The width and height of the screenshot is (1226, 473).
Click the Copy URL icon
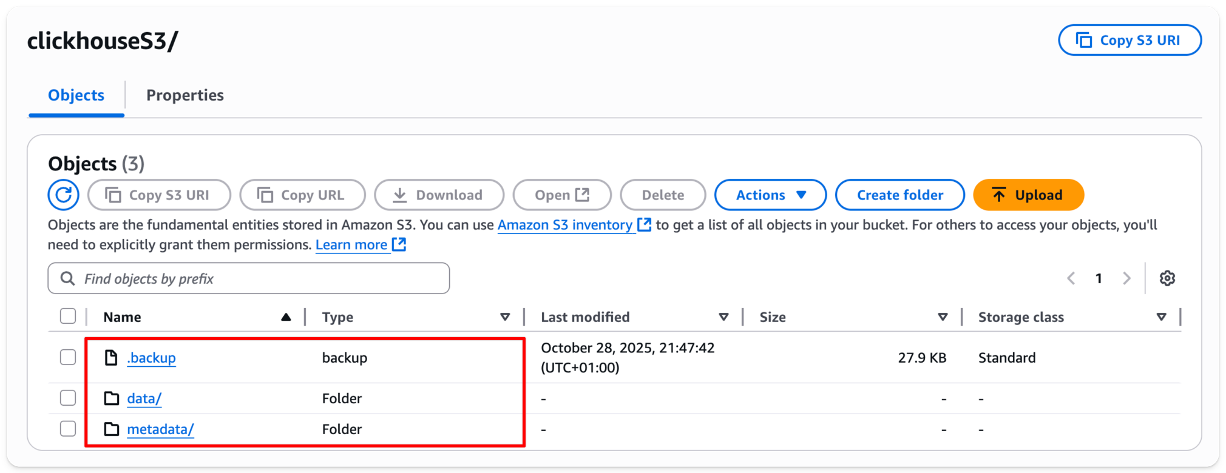pos(264,195)
